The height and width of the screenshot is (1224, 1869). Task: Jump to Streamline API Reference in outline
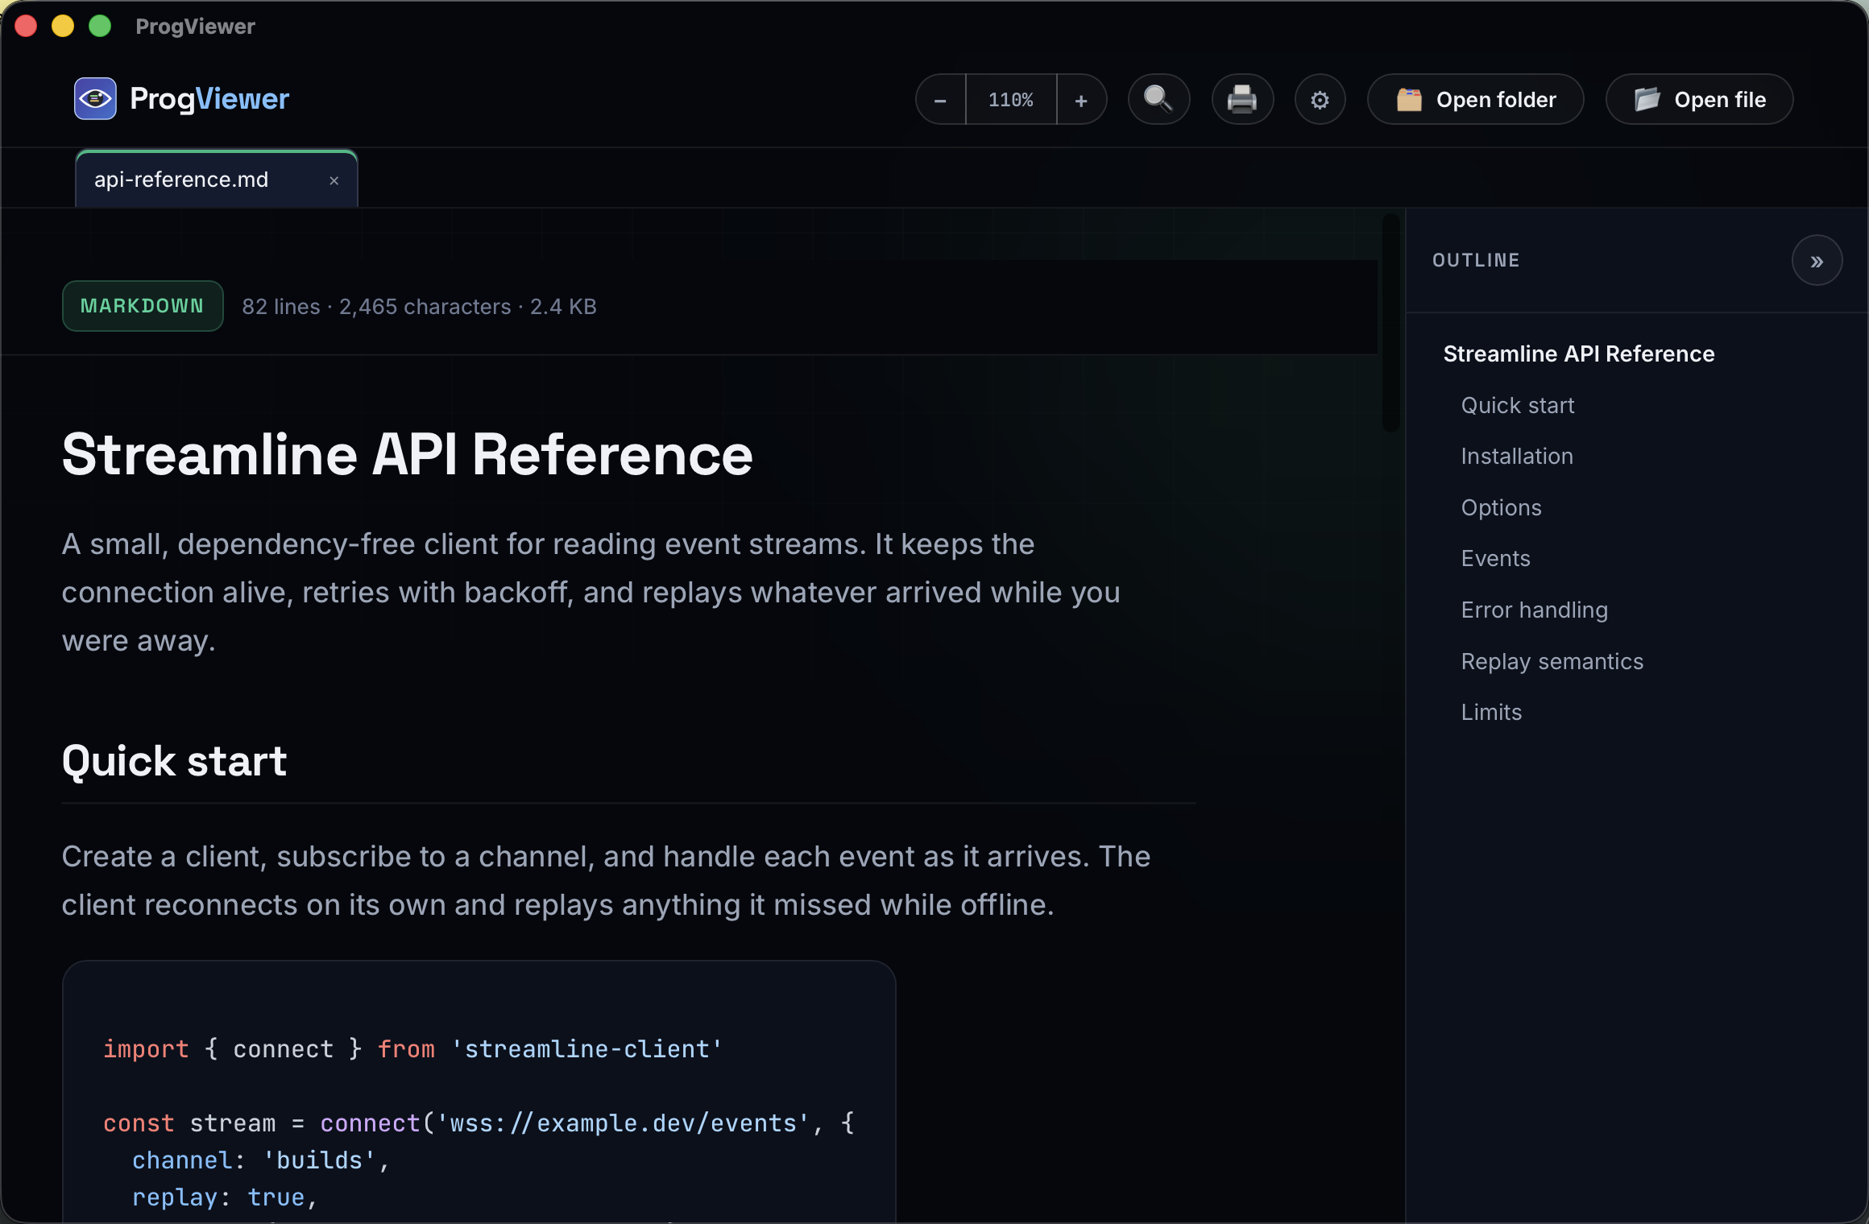coord(1578,354)
